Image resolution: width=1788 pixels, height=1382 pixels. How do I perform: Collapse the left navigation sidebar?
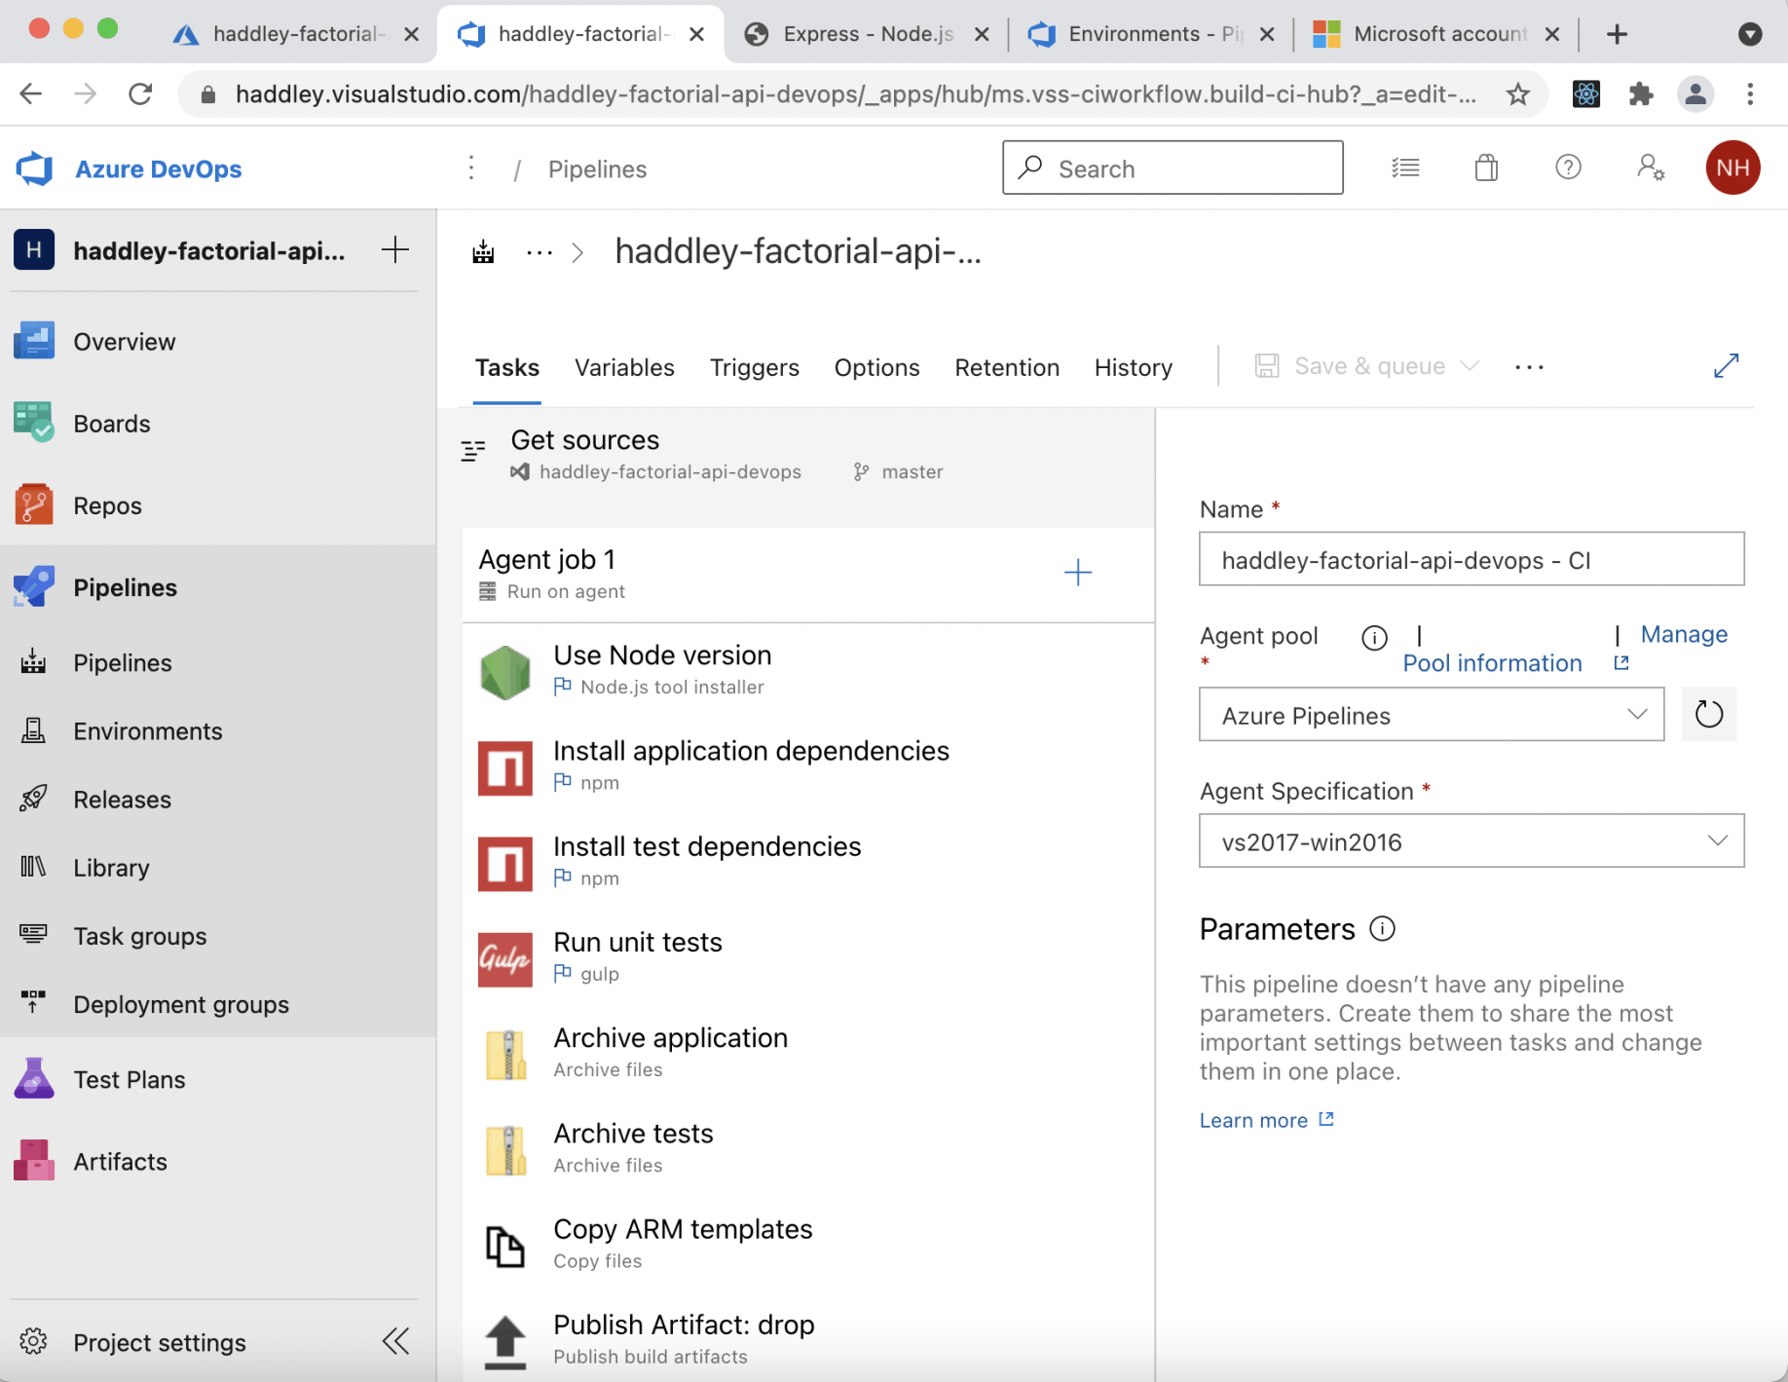(395, 1341)
